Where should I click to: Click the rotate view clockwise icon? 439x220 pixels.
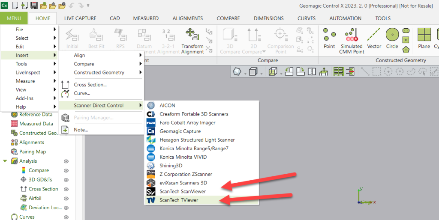point(301,72)
